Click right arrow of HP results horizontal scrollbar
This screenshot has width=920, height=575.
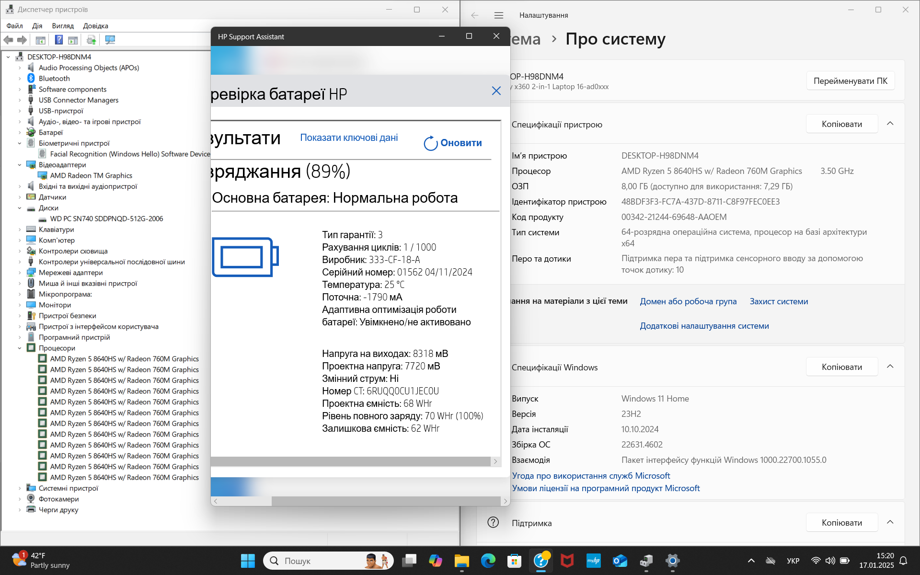(x=495, y=461)
